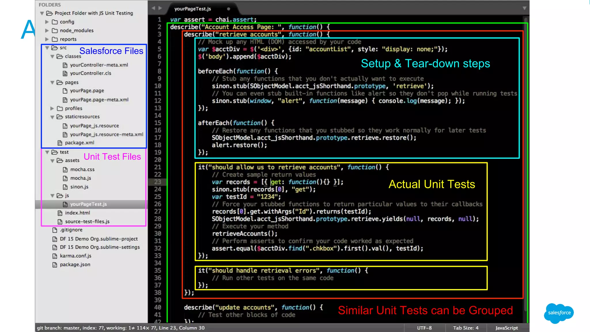Open DF 15 Demo Org.sublime-settings file
Viewport: 590px width, 332px height.
coord(100,247)
